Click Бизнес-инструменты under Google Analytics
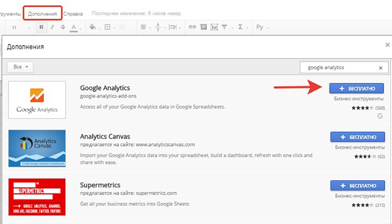Viewport: 392px width, 224px height. point(359,99)
